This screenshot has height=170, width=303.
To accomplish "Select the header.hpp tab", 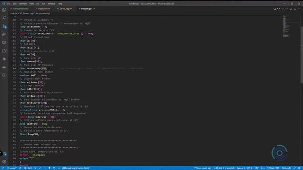I will pyautogui.click(x=86, y=9).
